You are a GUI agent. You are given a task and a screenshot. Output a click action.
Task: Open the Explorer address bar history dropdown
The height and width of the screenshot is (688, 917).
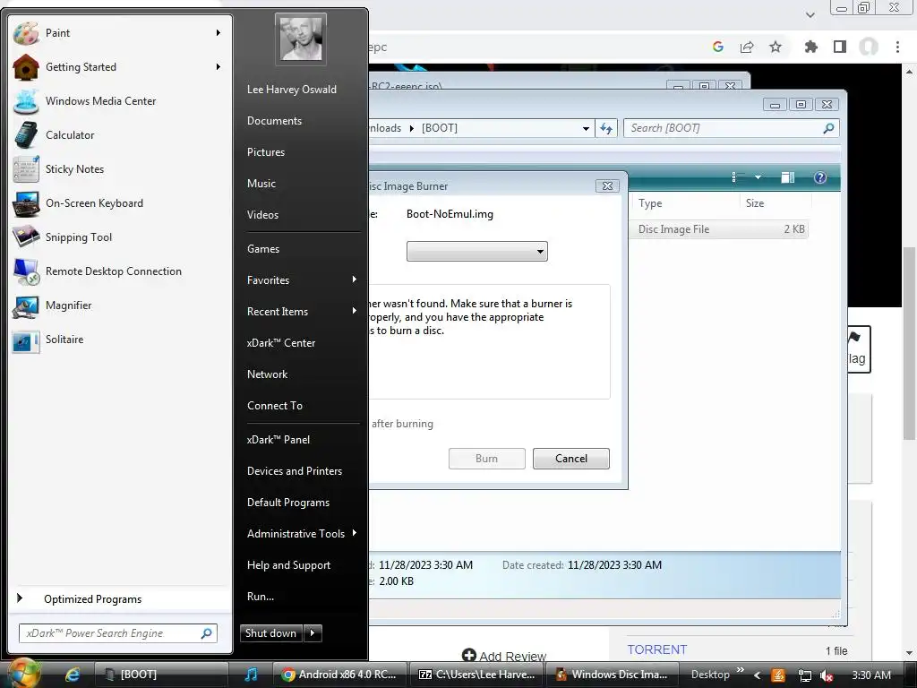click(586, 129)
